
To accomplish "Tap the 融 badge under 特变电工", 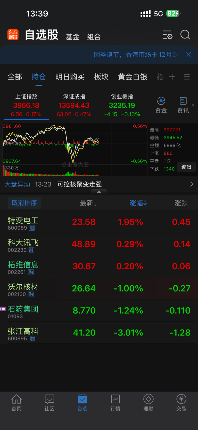I will coord(32,228).
